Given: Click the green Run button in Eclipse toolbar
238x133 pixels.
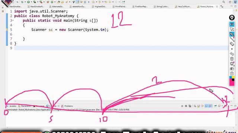Looking at the screenshot, I should [28, 2].
